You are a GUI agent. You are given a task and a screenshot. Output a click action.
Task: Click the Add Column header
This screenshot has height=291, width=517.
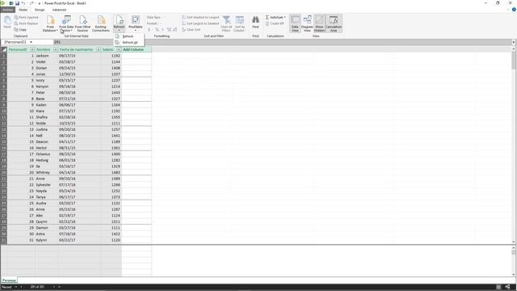[x=137, y=49]
